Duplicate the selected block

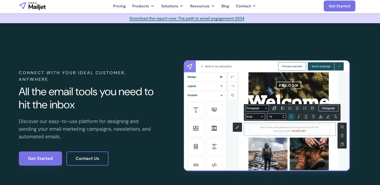(342, 144)
